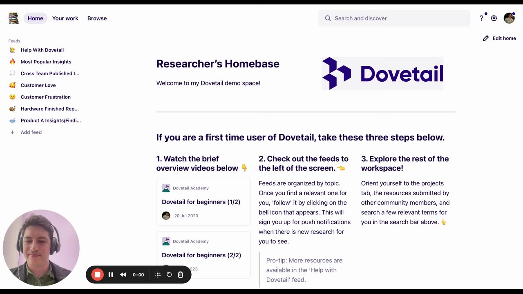Click the Customer Frustration emoji icon
Viewport: 523px width, 294px height.
click(12, 97)
